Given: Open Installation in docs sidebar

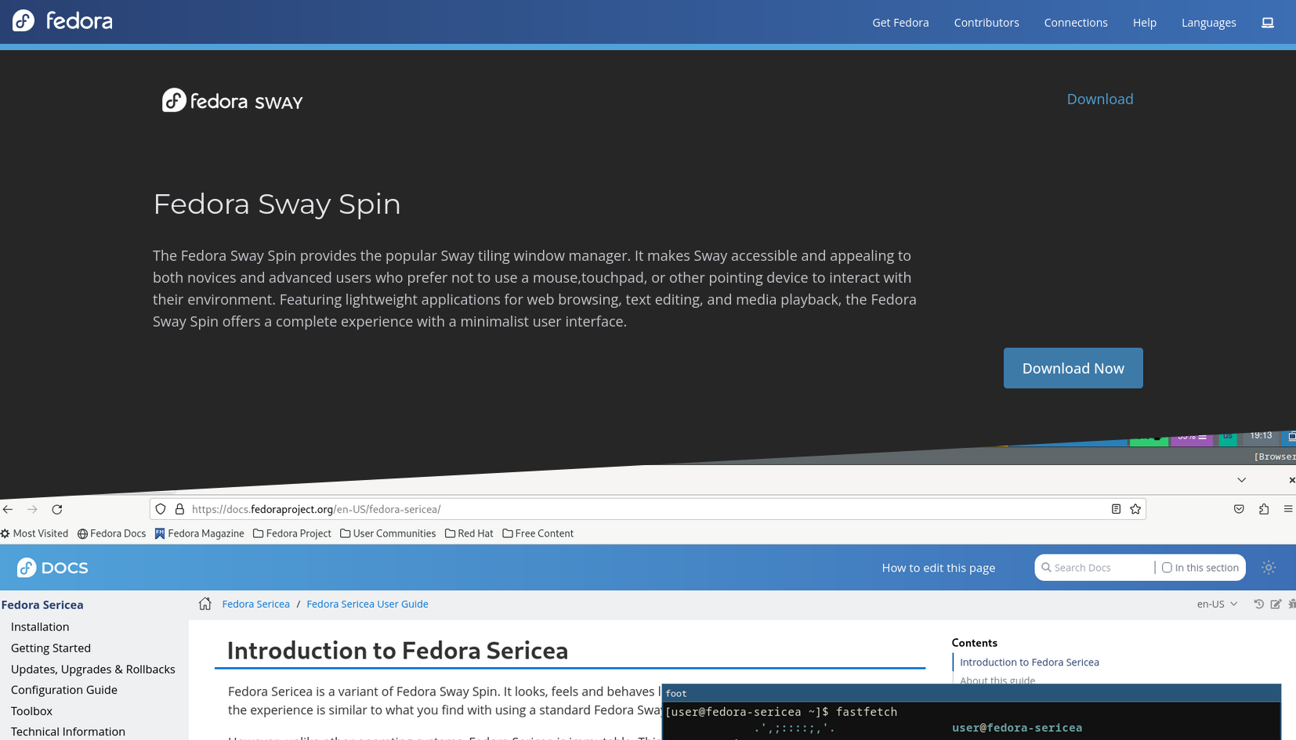Looking at the screenshot, I should (40, 626).
